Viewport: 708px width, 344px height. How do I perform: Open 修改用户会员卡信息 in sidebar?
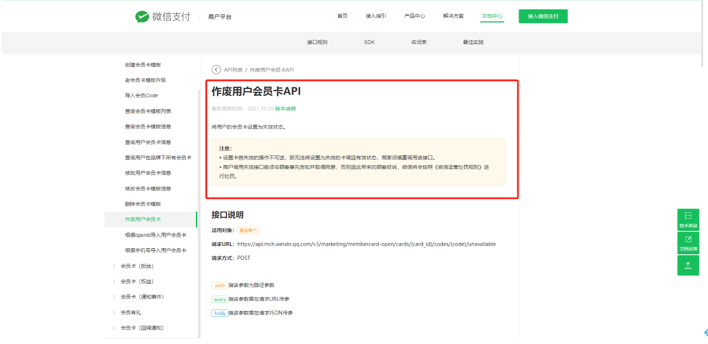[x=148, y=173]
